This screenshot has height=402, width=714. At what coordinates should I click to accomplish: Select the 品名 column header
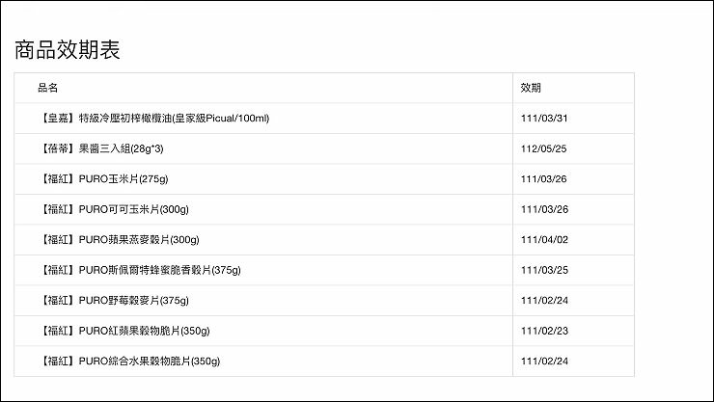point(48,88)
